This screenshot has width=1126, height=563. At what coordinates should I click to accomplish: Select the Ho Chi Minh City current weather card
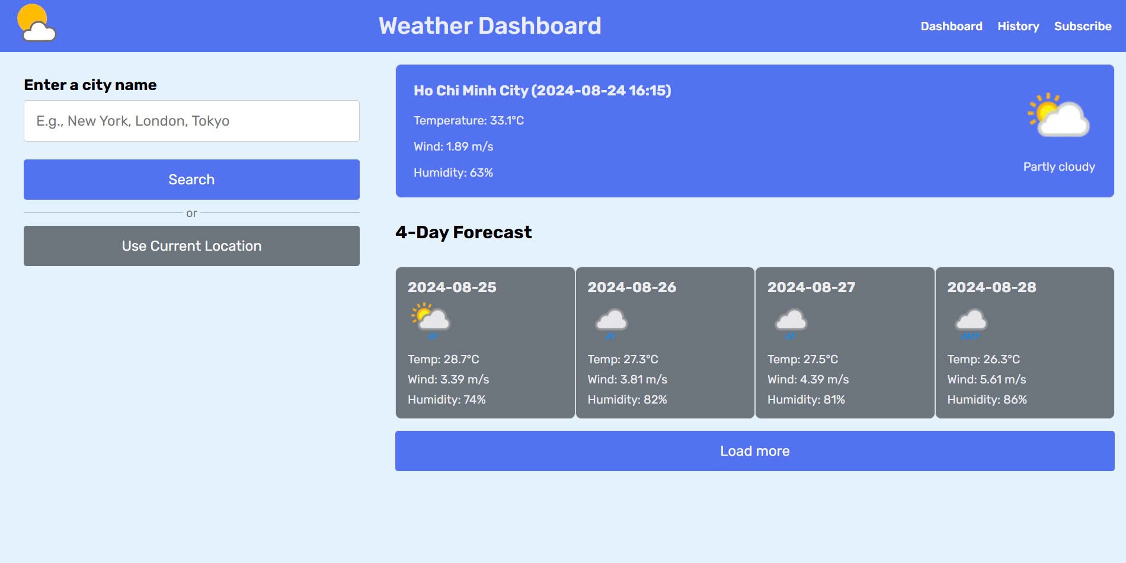tap(754, 132)
